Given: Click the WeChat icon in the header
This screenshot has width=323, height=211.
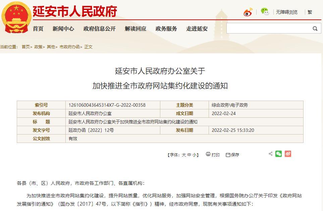Looking at the screenshot, I should point(265,12).
